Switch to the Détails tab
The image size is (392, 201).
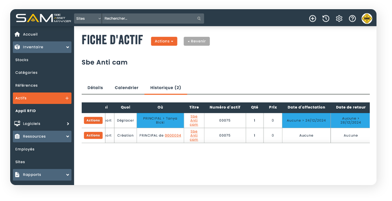[95, 88]
